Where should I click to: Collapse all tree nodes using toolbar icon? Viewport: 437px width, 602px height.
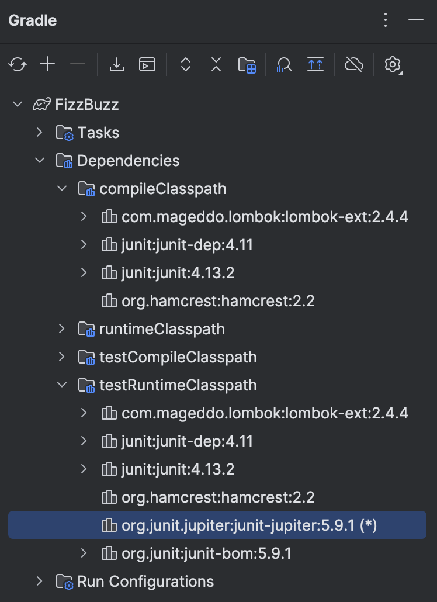tap(216, 65)
